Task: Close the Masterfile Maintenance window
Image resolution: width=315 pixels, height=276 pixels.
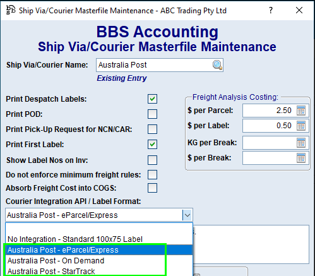Action: coord(299,10)
